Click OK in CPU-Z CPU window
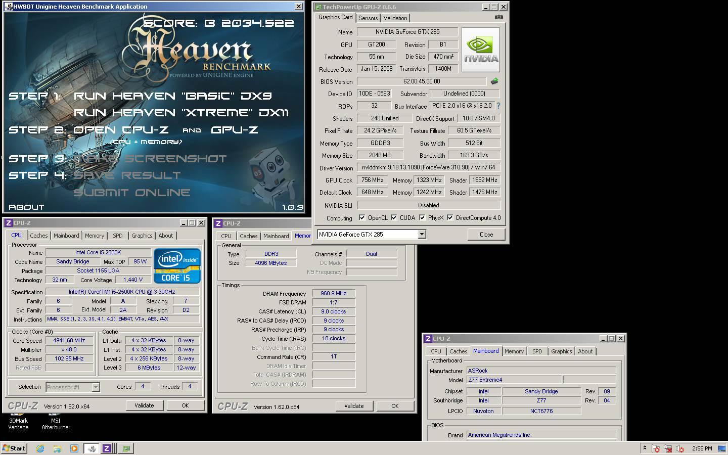The height and width of the screenshot is (455, 728). click(185, 405)
